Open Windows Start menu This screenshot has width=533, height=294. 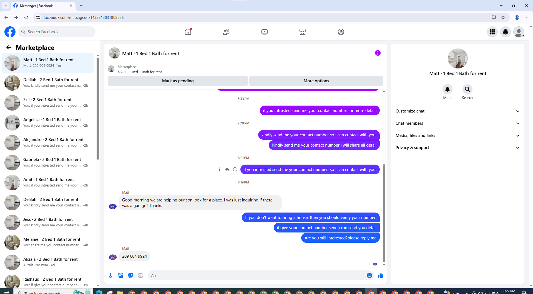(x=7, y=292)
